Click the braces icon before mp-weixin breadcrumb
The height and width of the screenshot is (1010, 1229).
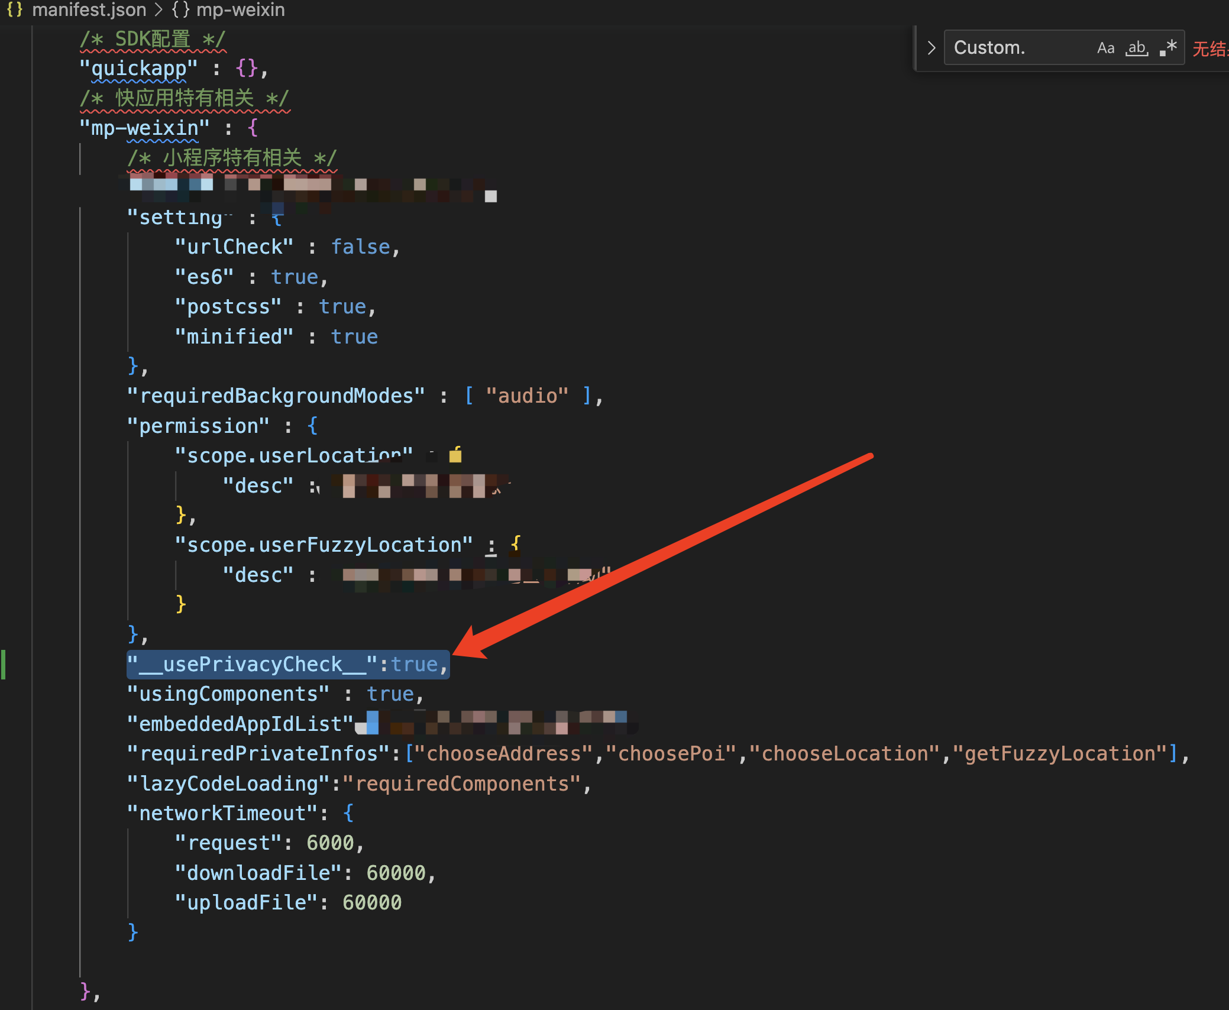pos(180,9)
